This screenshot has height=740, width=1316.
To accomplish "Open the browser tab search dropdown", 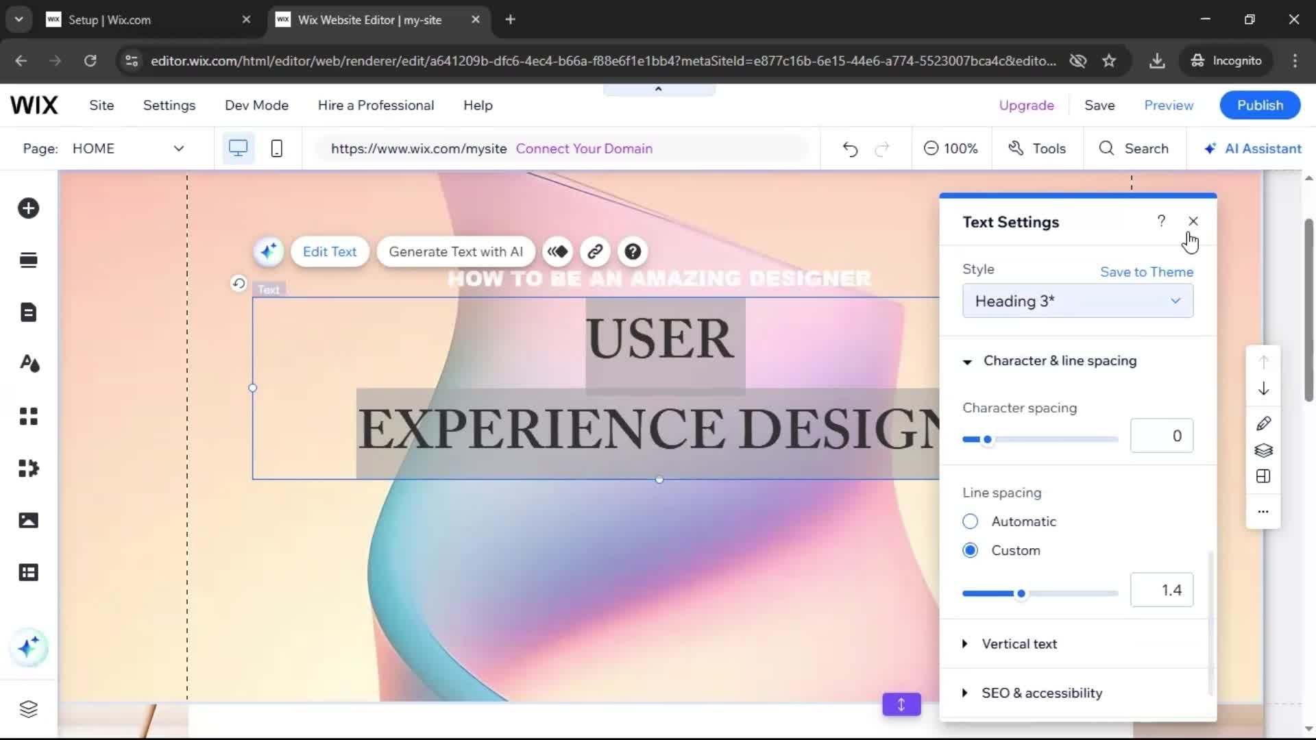I will [x=19, y=19].
